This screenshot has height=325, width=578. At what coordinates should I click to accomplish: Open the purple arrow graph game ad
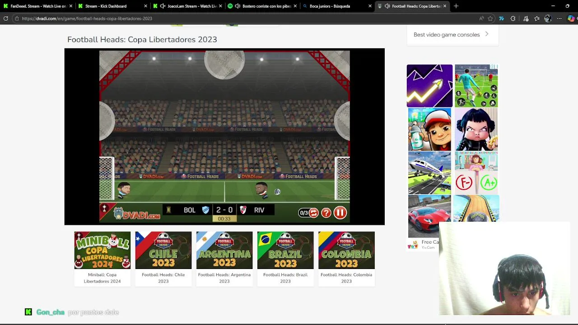(x=429, y=86)
